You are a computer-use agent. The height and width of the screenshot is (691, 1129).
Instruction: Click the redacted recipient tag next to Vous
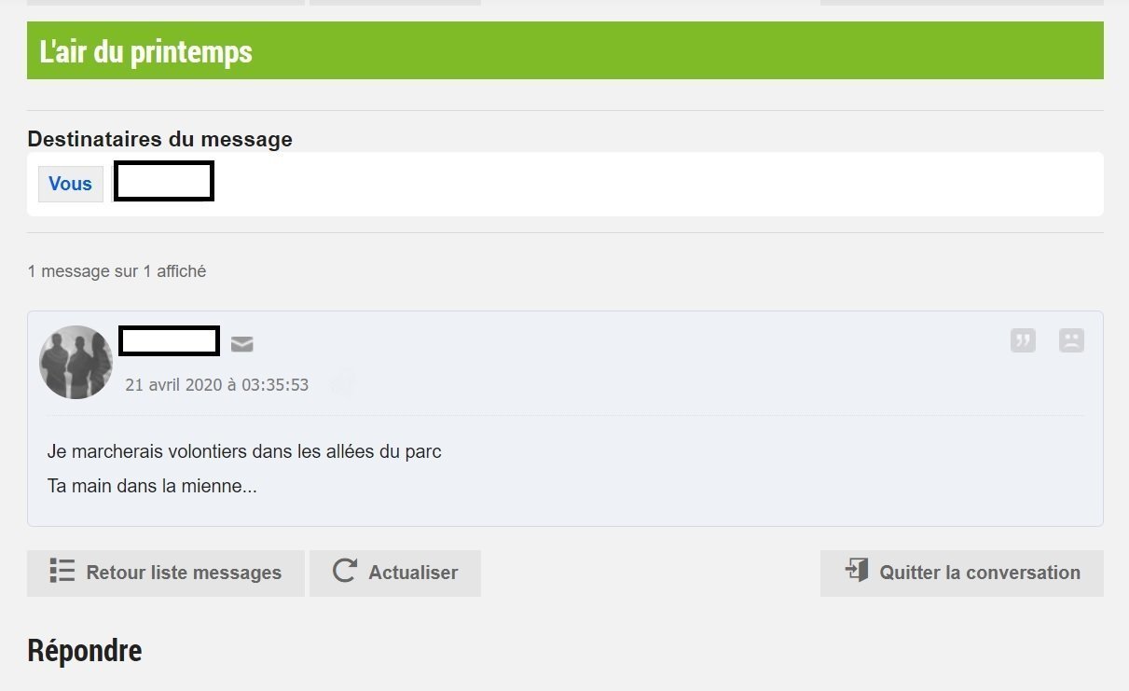tap(164, 181)
